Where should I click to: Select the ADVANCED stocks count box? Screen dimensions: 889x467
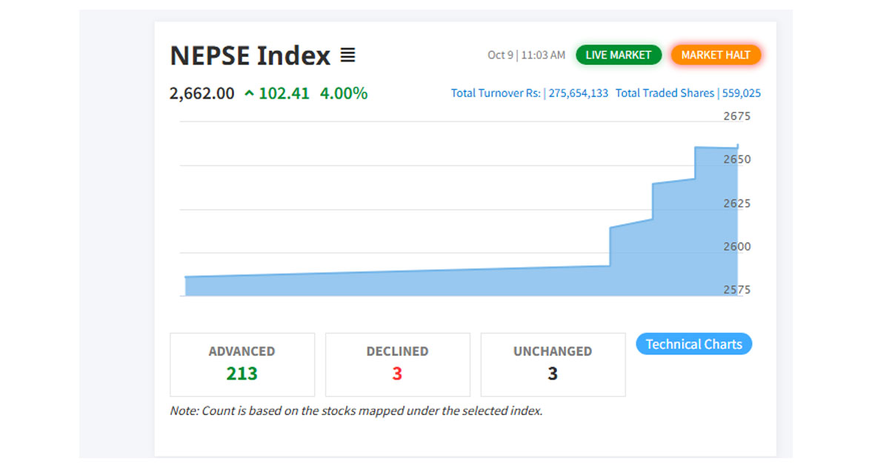pos(242,364)
